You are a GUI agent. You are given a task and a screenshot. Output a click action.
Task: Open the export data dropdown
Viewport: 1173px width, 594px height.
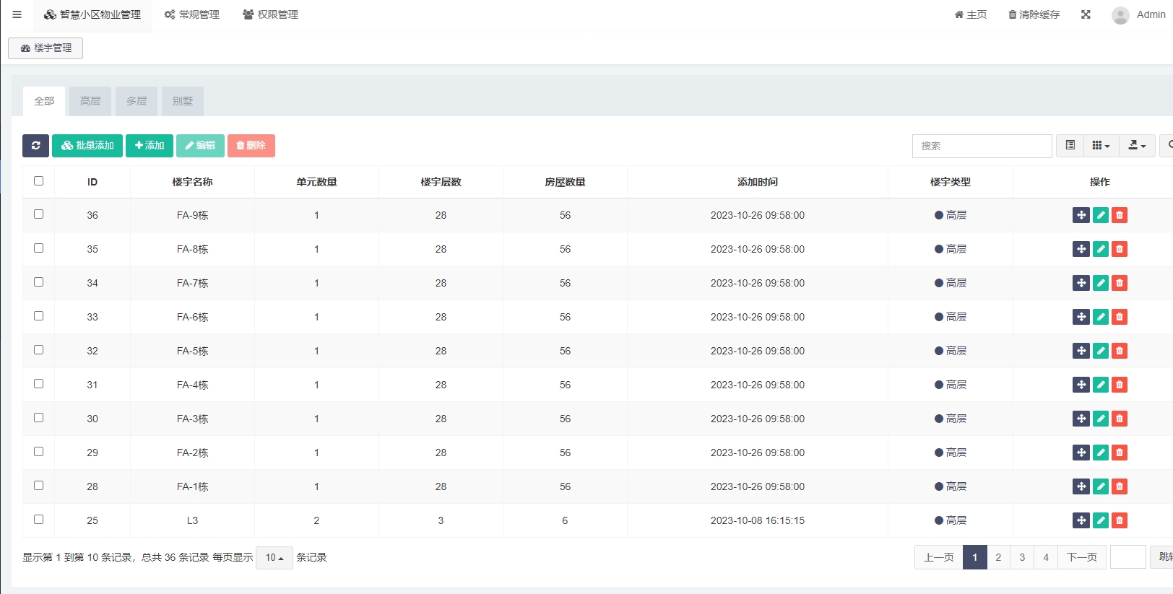tap(1137, 146)
